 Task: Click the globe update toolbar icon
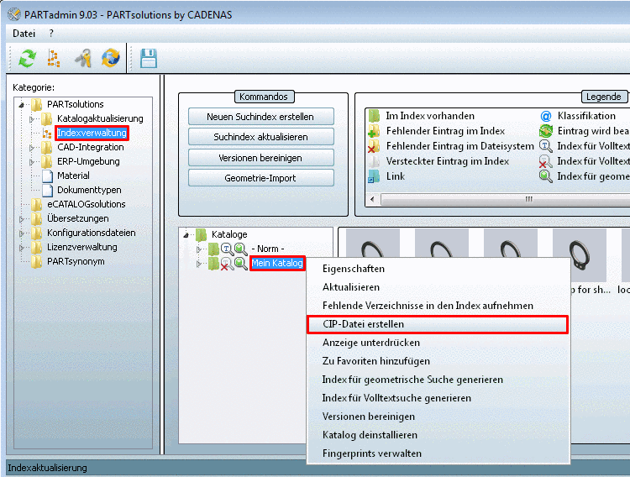tap(111, 58)
